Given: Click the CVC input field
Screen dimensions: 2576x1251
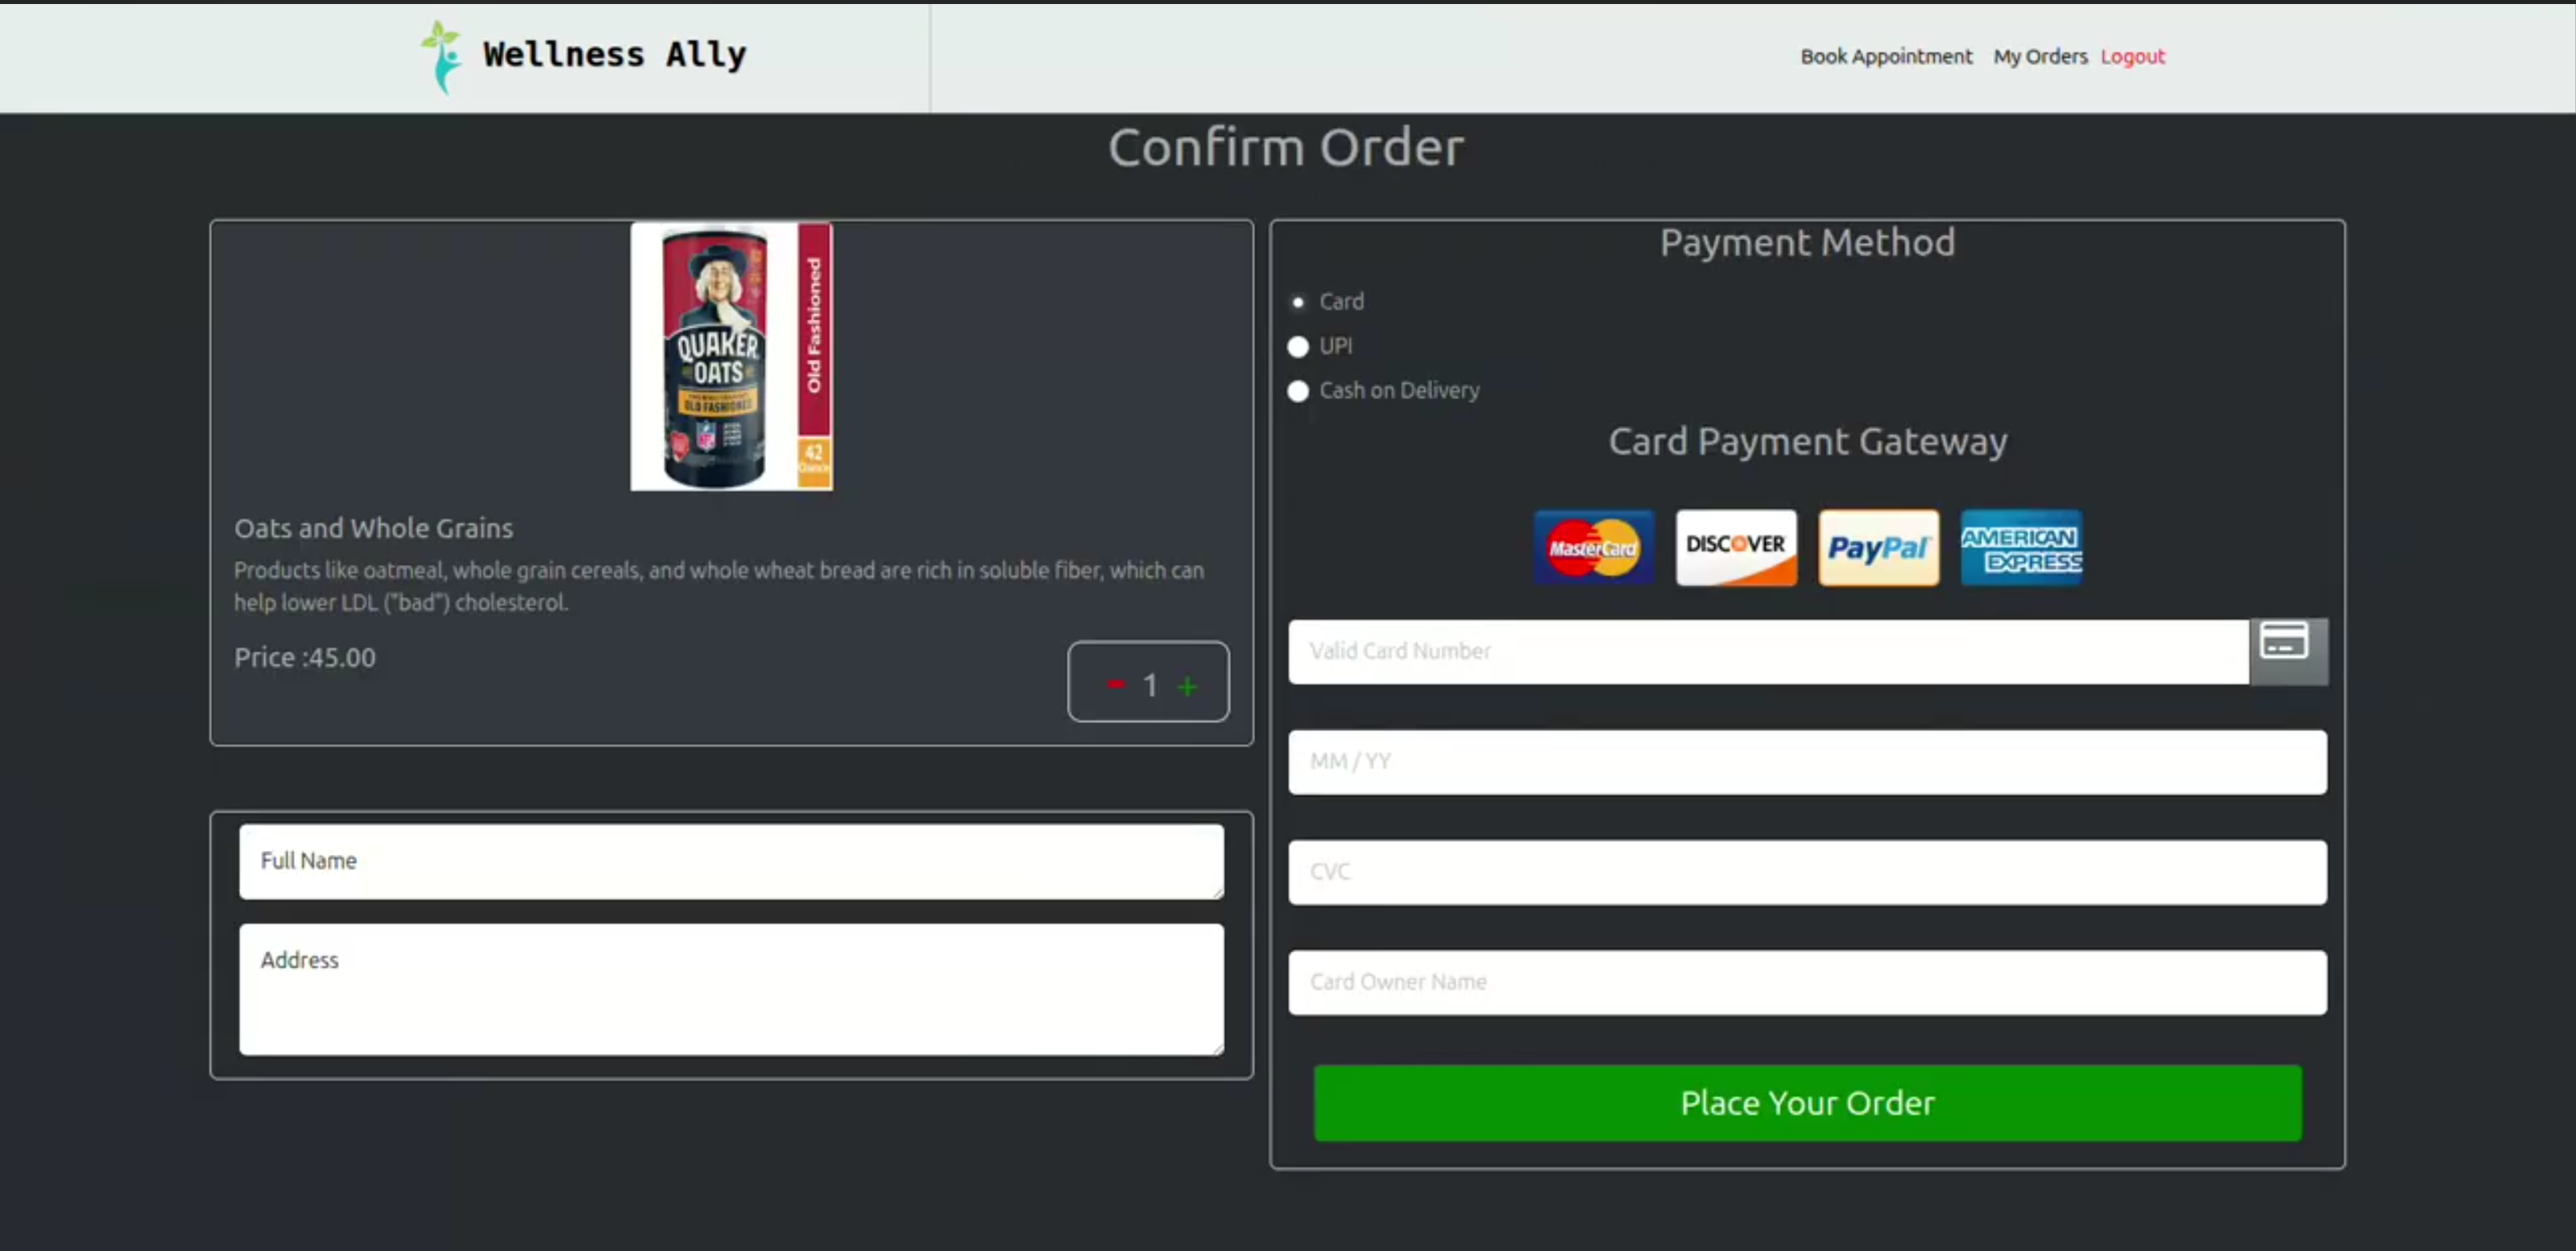Looking at the screenshot, I should [x=1807, y=873].
